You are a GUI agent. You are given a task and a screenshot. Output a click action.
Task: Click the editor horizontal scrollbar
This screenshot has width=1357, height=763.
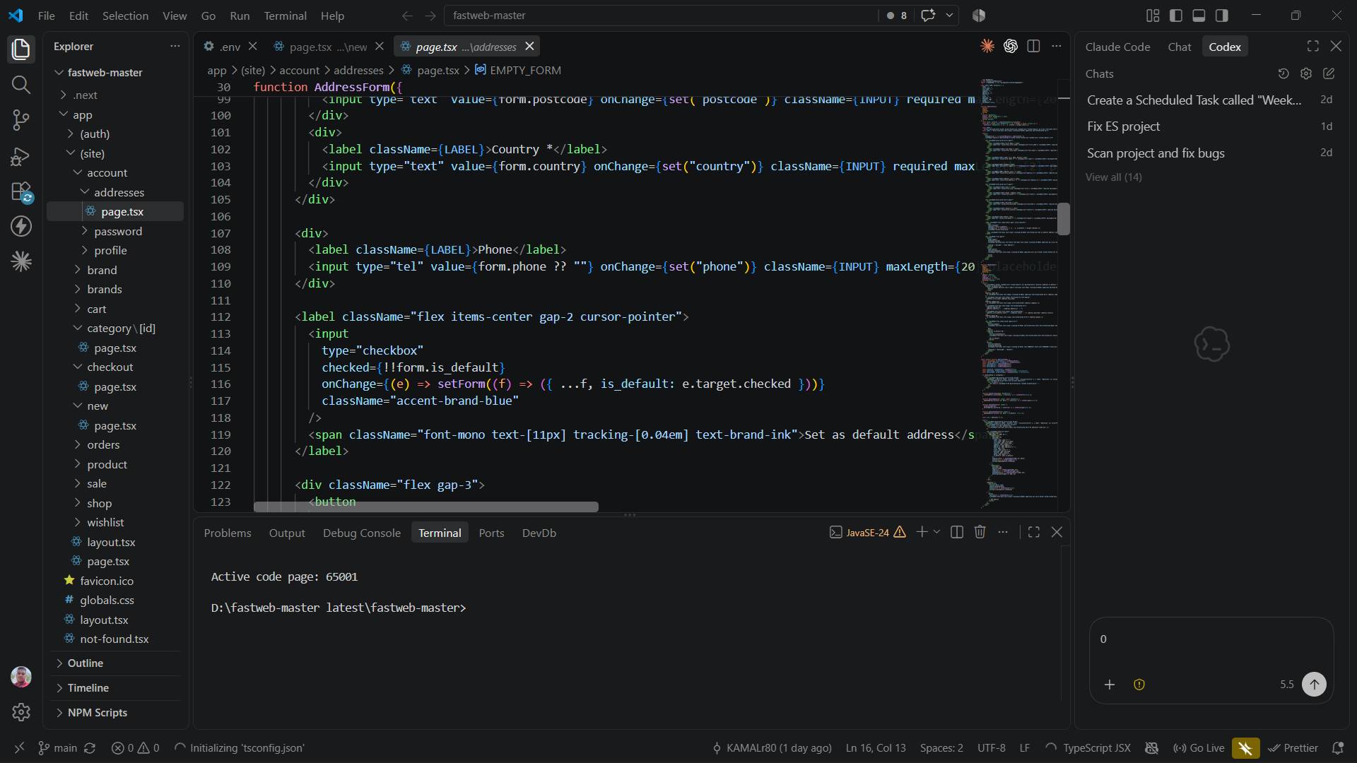tap(425, 507)
